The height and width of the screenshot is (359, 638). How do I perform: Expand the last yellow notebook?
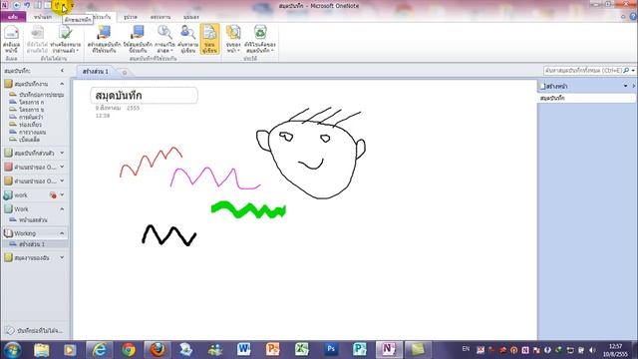click(62, 257)
